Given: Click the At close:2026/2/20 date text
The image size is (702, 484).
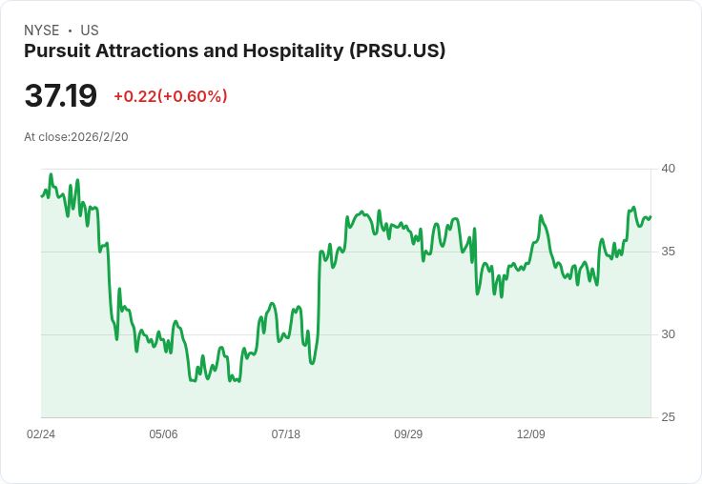Looking at the screenshot, I should (76, 137).
